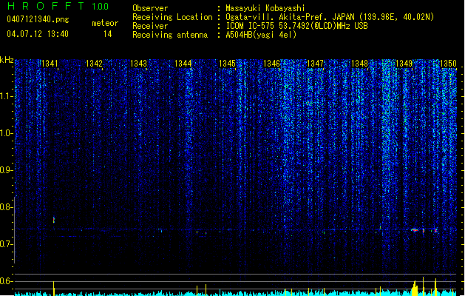Screen dimensions: 465x296
Task: Click the 1341 time marker
Action: pos(50,64)
